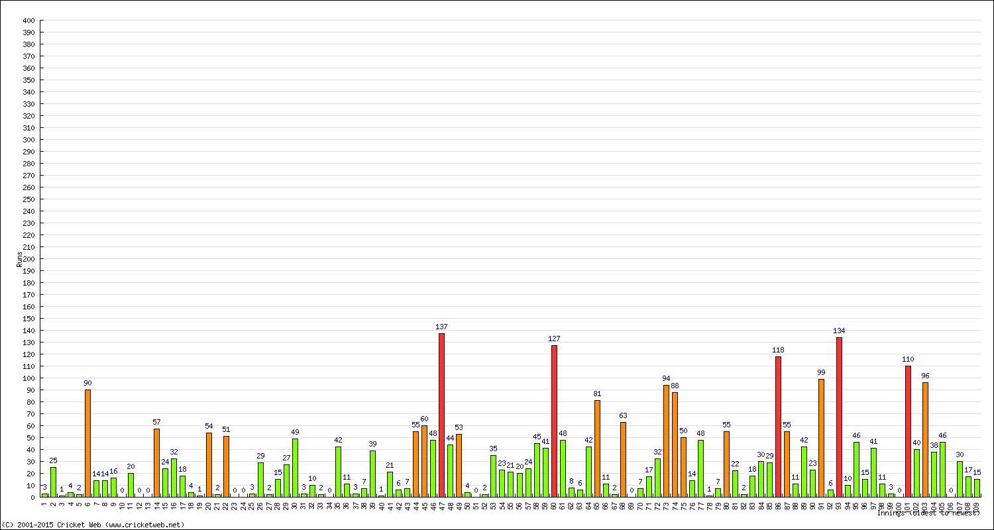994x530 pixels.
Task: Click the green bar with value 16
Action: pyautogui.click(x=113, y=487)
